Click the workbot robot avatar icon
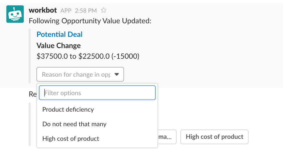 click(x=15, y=14)
